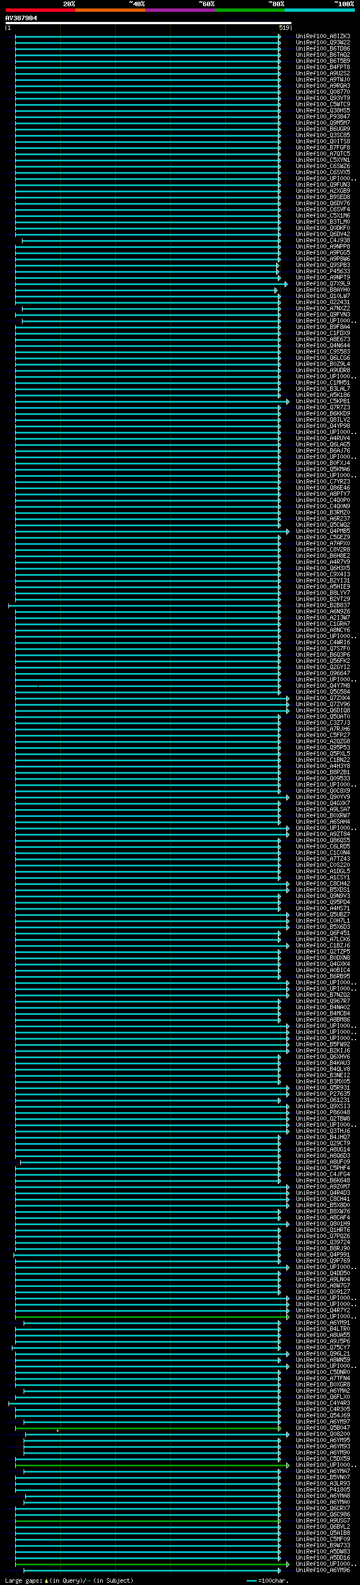Open hit UniRef100_P93847

pyautogui.click(x=323, y=116)
